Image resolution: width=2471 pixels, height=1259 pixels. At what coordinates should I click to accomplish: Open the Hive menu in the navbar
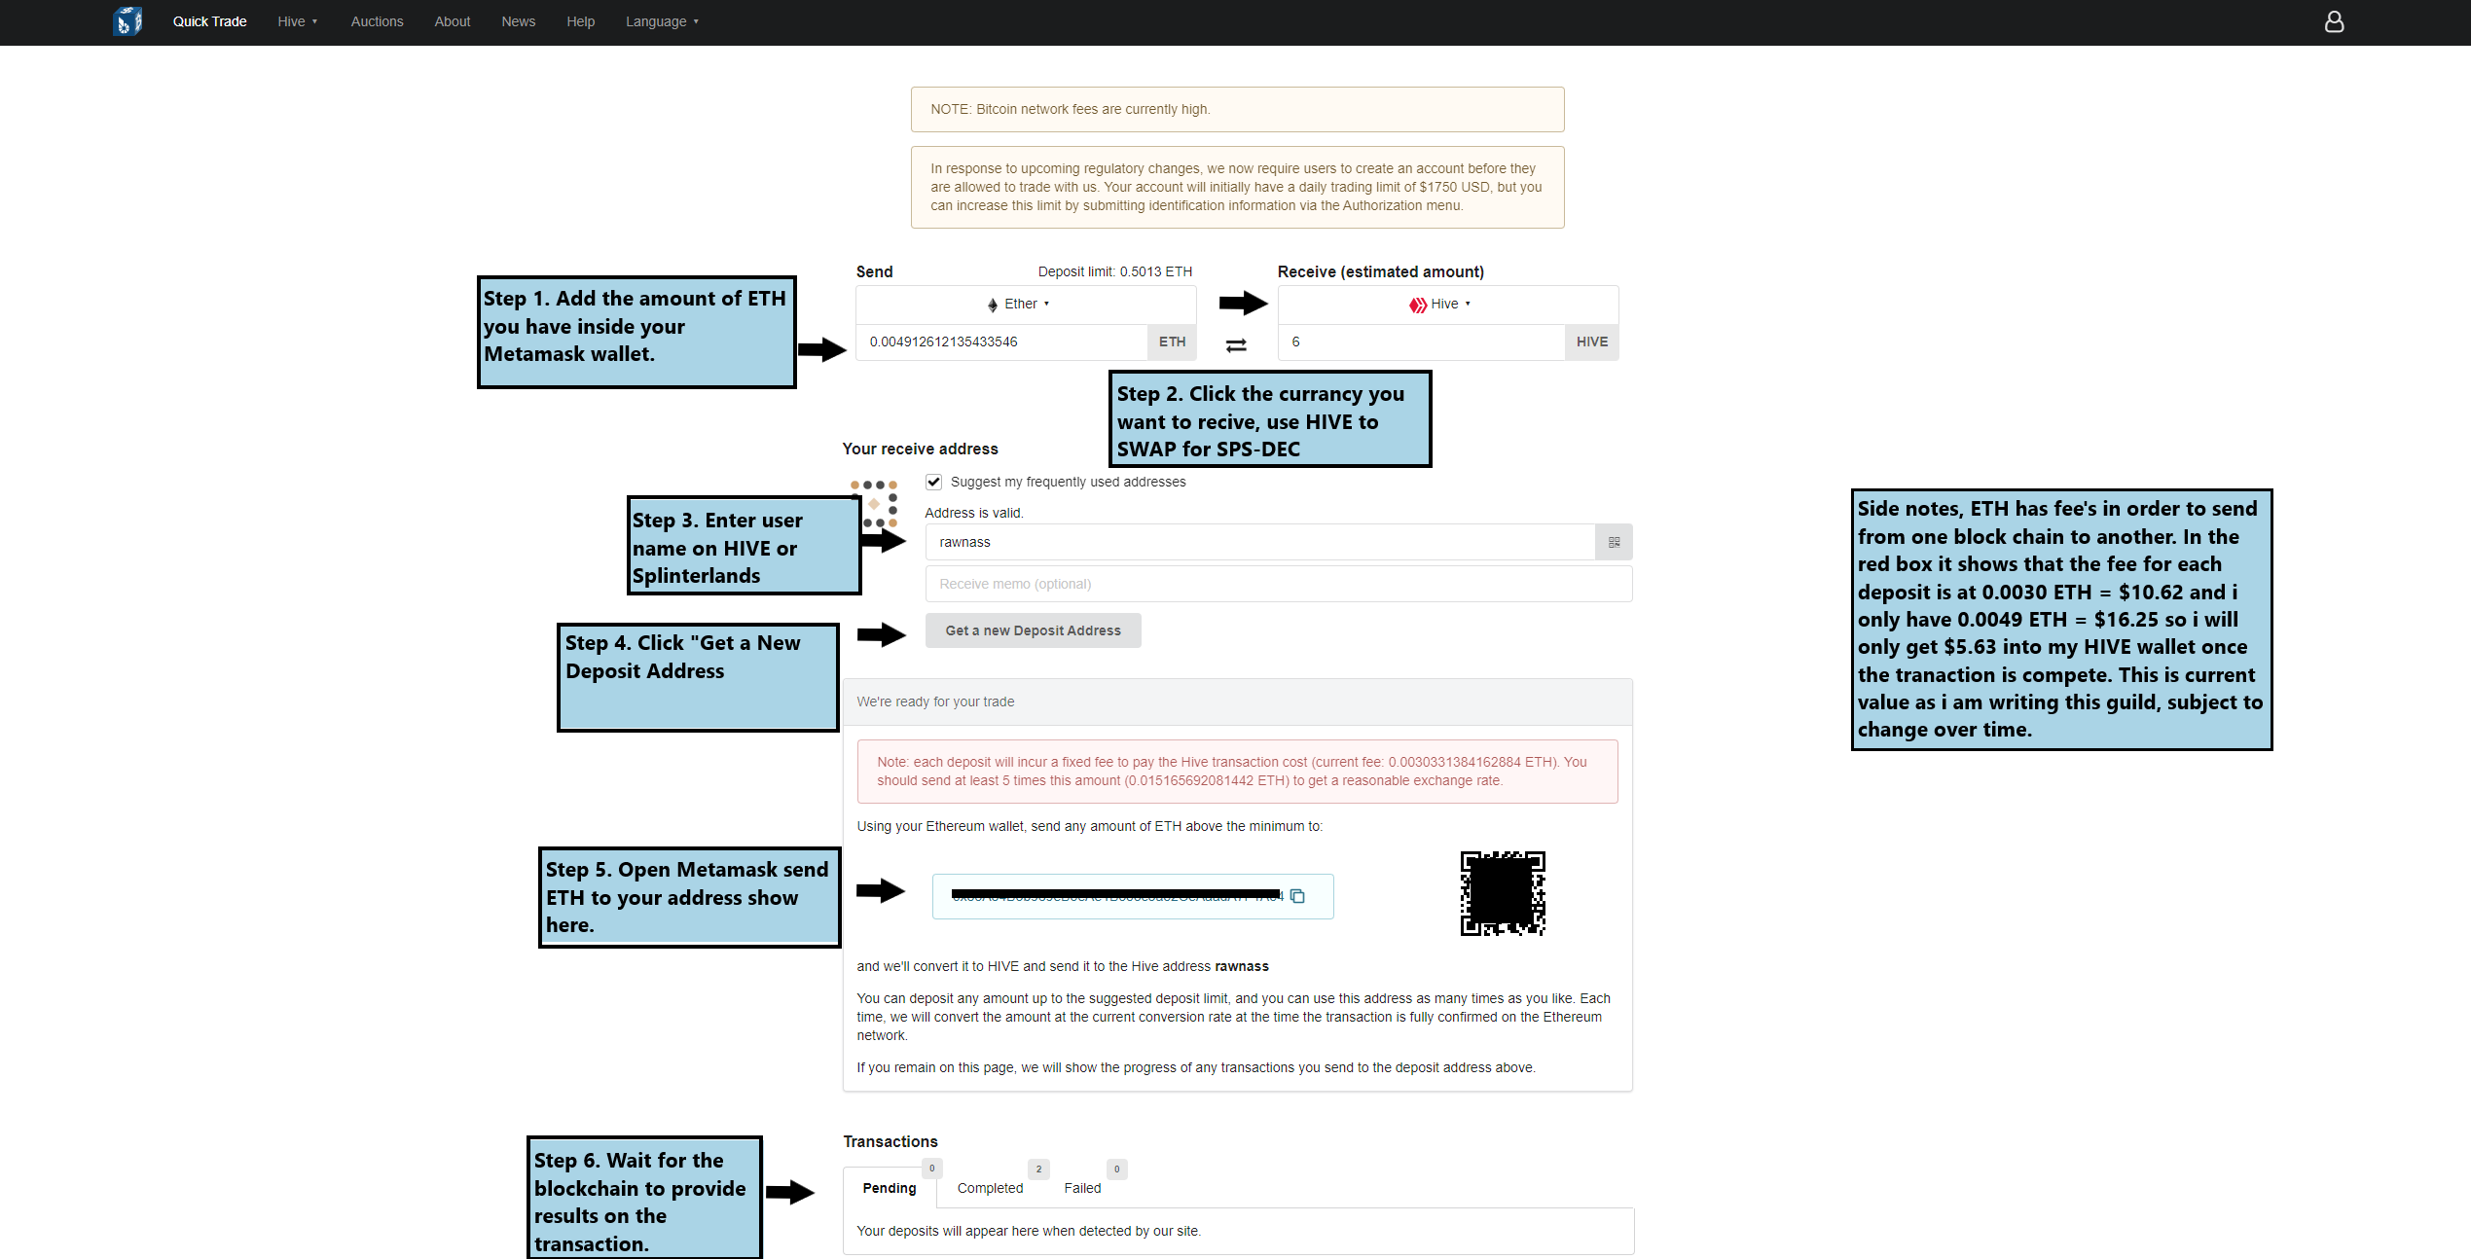(297, 21)
